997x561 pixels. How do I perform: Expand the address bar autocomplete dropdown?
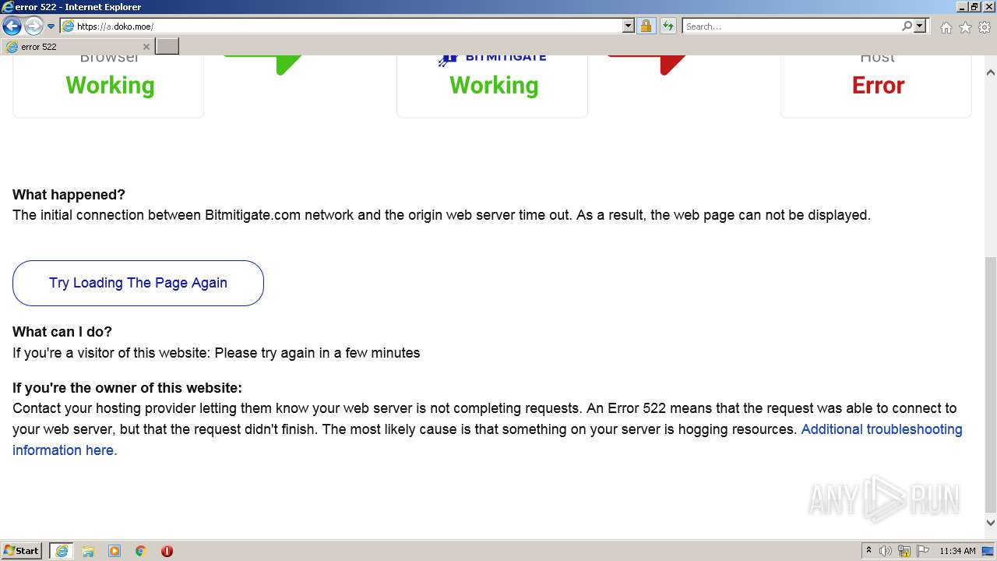629,26
